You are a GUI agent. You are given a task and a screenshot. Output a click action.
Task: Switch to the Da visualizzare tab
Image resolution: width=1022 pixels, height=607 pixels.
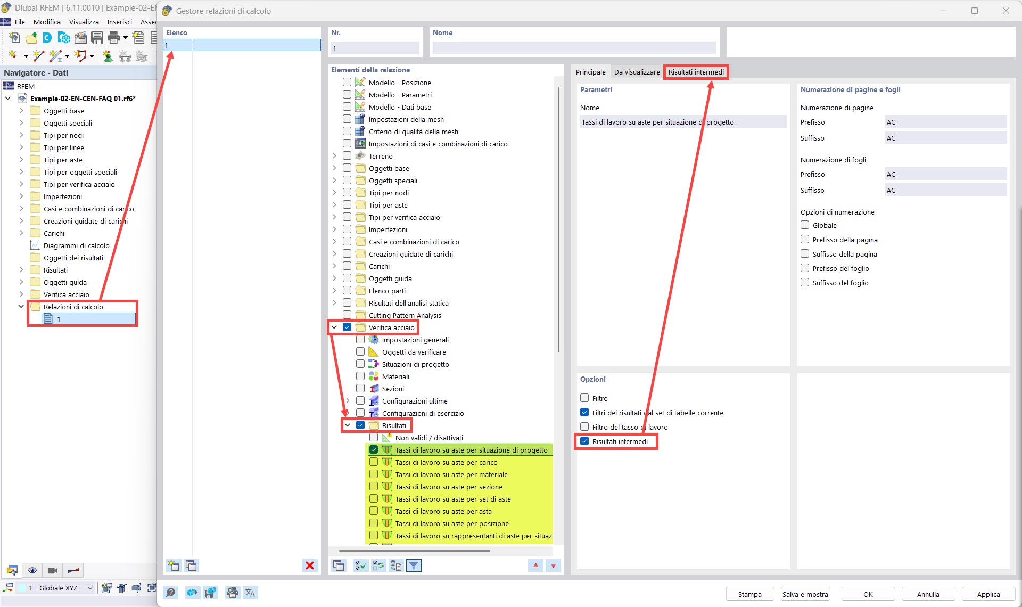[x=637, y=72]
